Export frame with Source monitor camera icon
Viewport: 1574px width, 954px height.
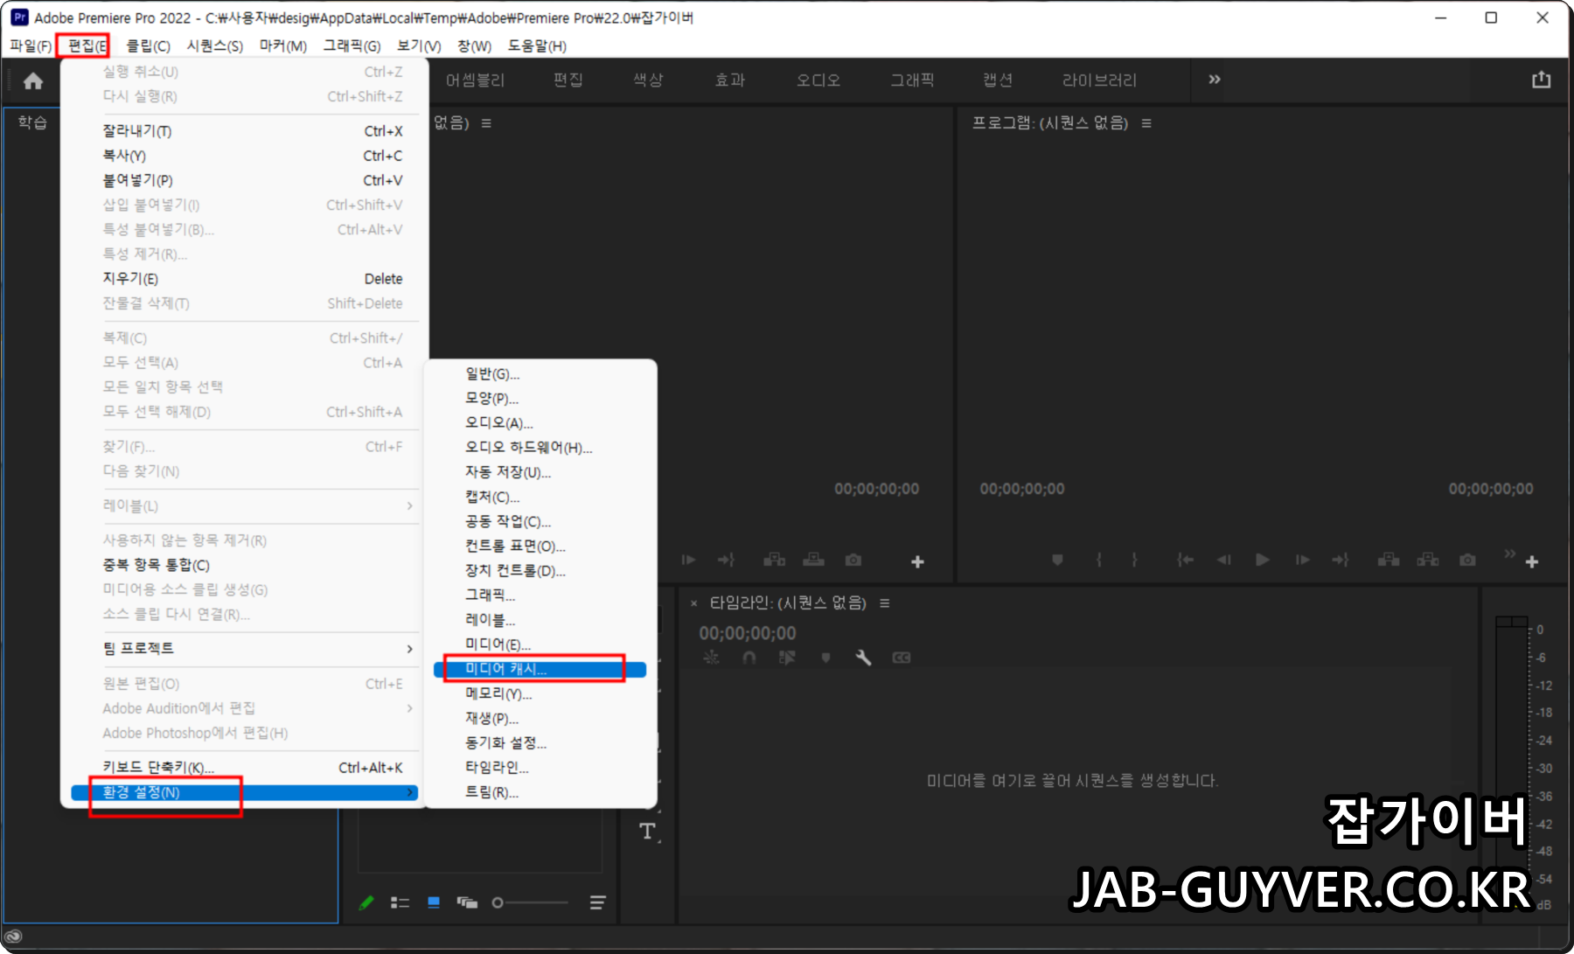click(853, 560)
